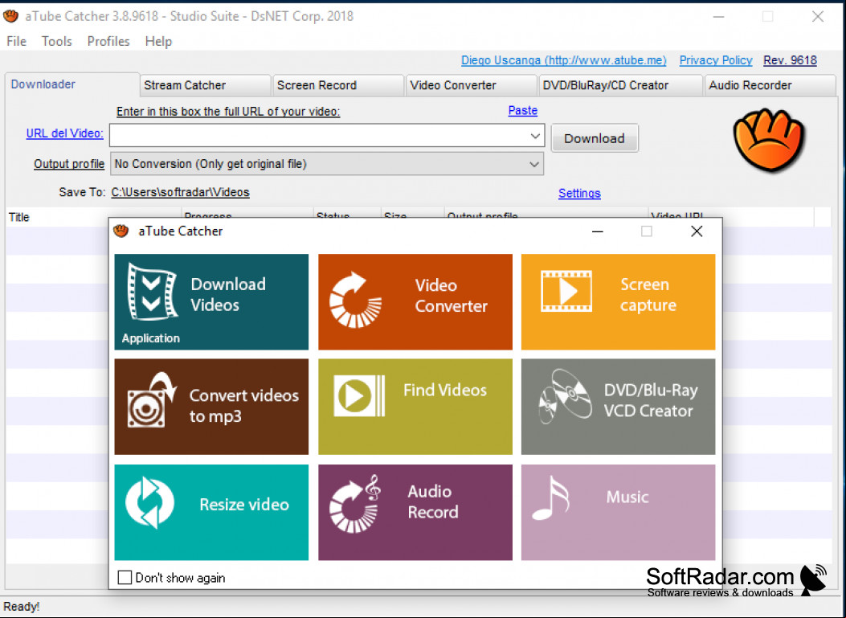Screen dimensions: 846x618
Task: Open the Music tile
Action: coord(619,512)
